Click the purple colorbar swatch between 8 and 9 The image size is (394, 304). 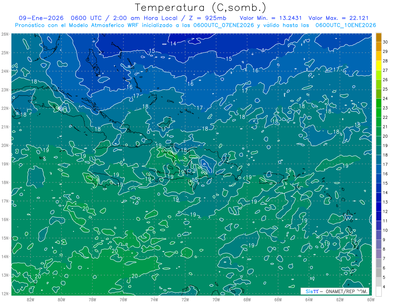click(379, 244)
